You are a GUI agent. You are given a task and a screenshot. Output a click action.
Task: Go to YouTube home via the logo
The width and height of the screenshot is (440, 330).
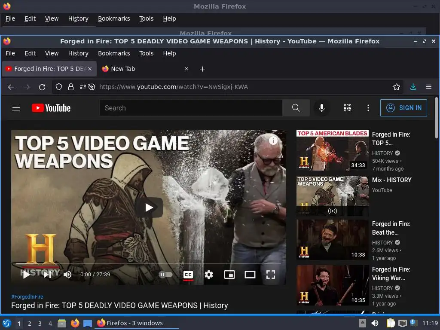pos(51,108)
